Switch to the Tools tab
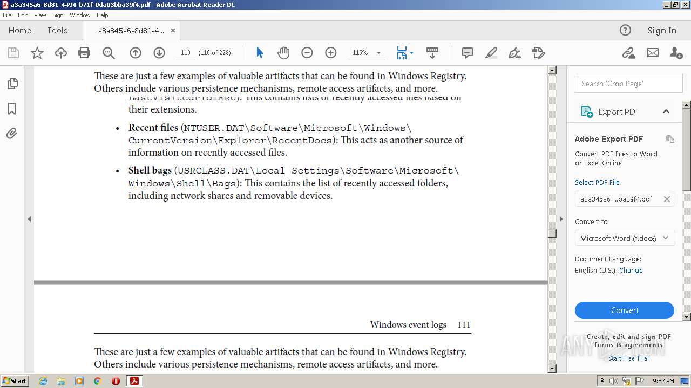 (57, 31)
